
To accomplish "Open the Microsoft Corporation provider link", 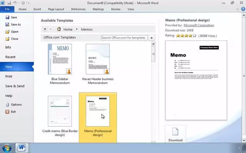I will [x=199, y=25].
